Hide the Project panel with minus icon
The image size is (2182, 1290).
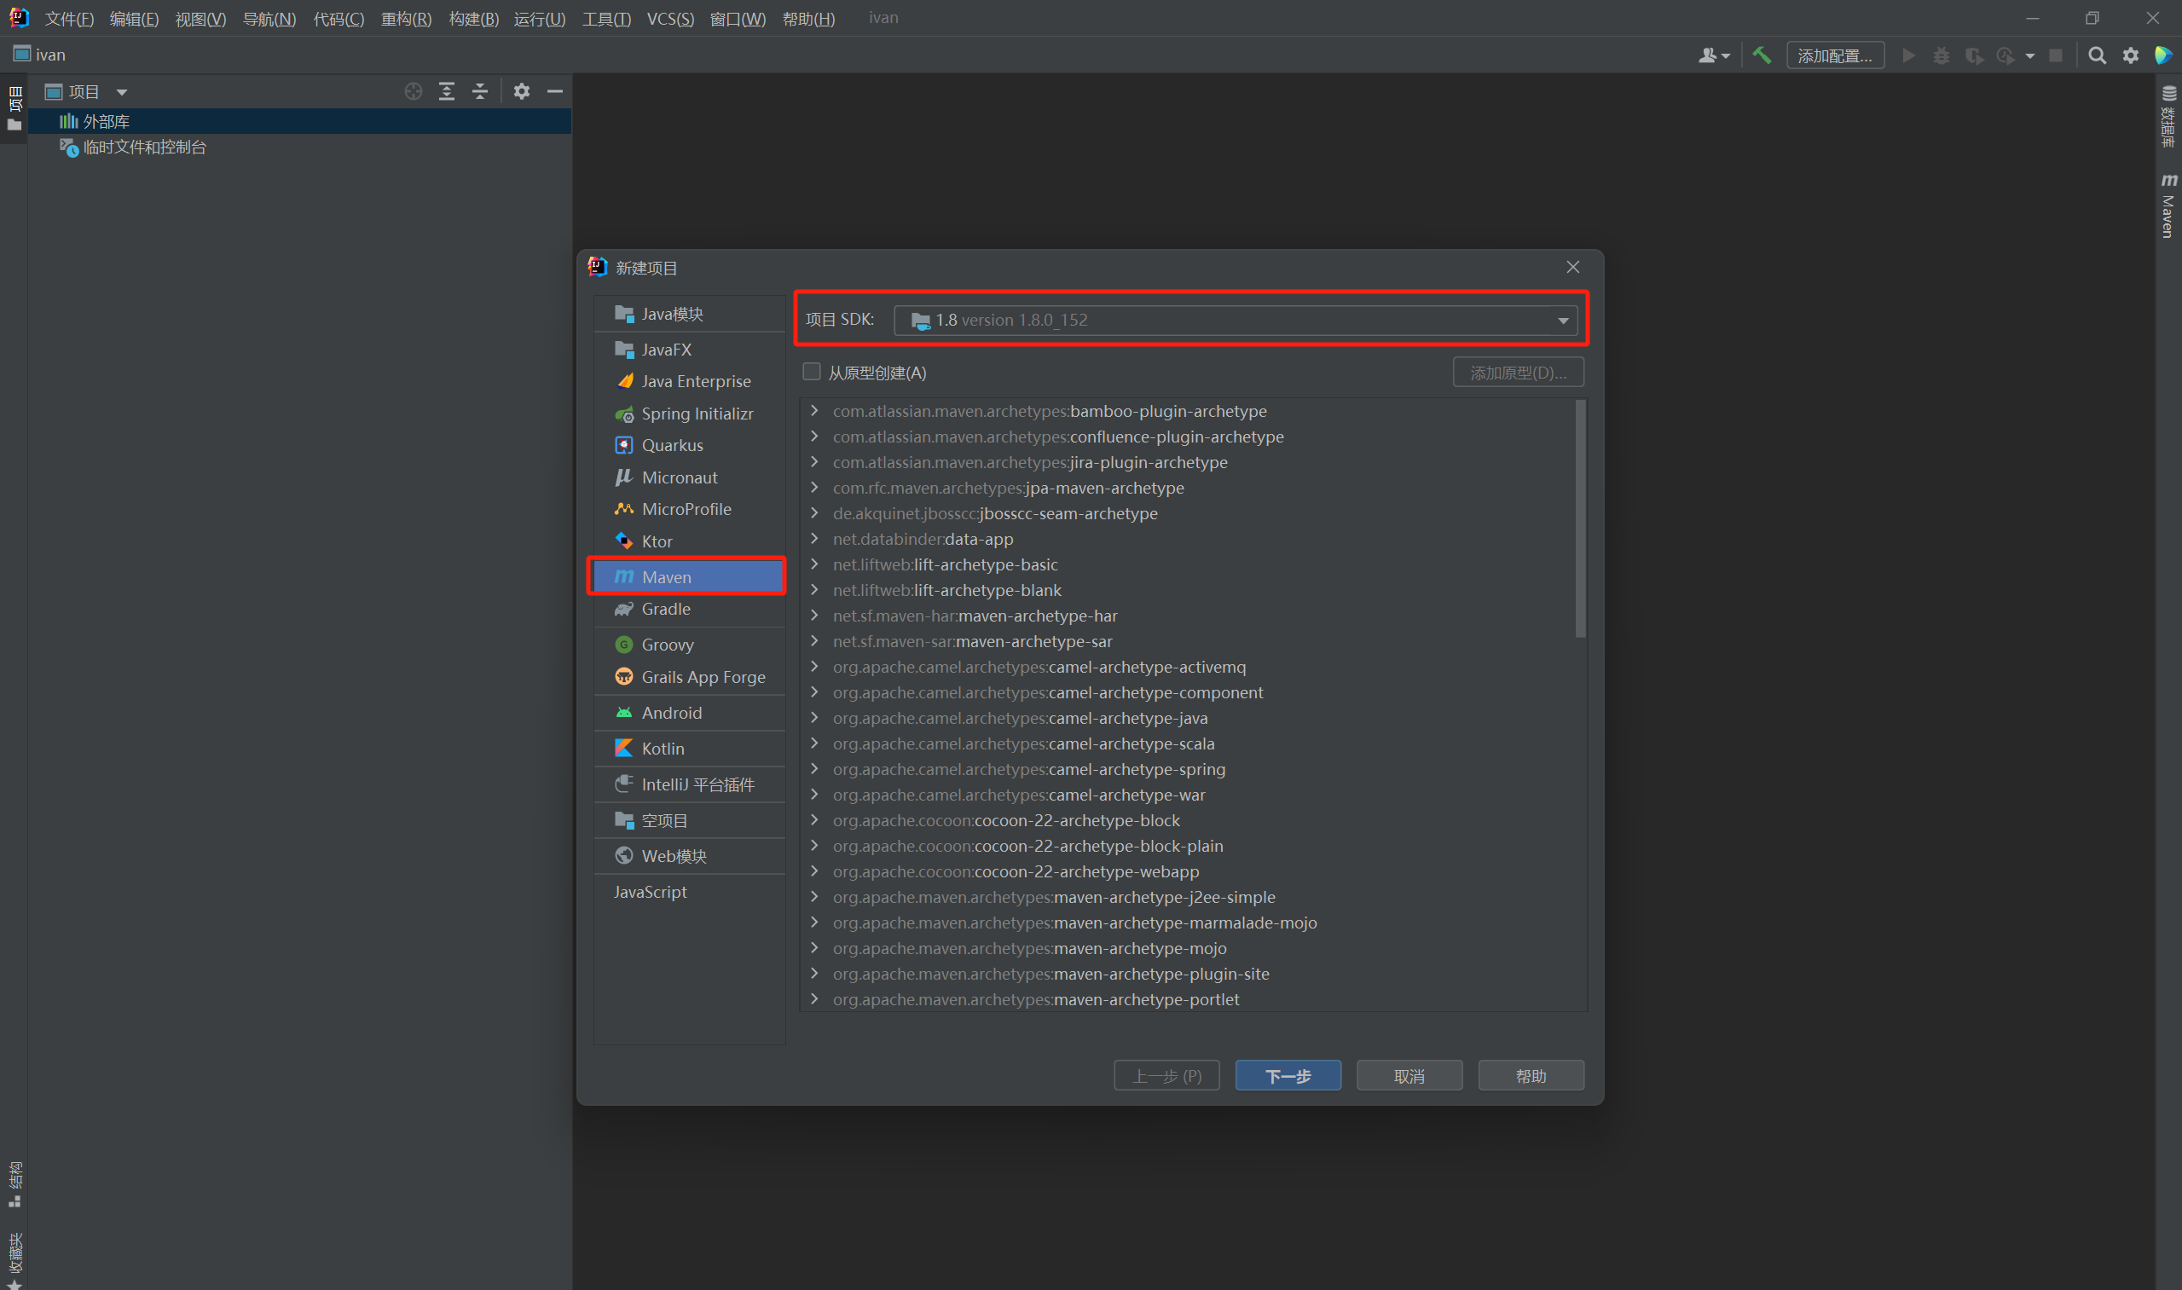point(554,91)
